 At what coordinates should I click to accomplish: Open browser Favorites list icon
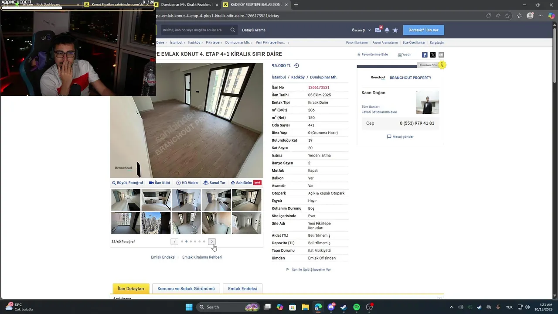coord(520,16)
